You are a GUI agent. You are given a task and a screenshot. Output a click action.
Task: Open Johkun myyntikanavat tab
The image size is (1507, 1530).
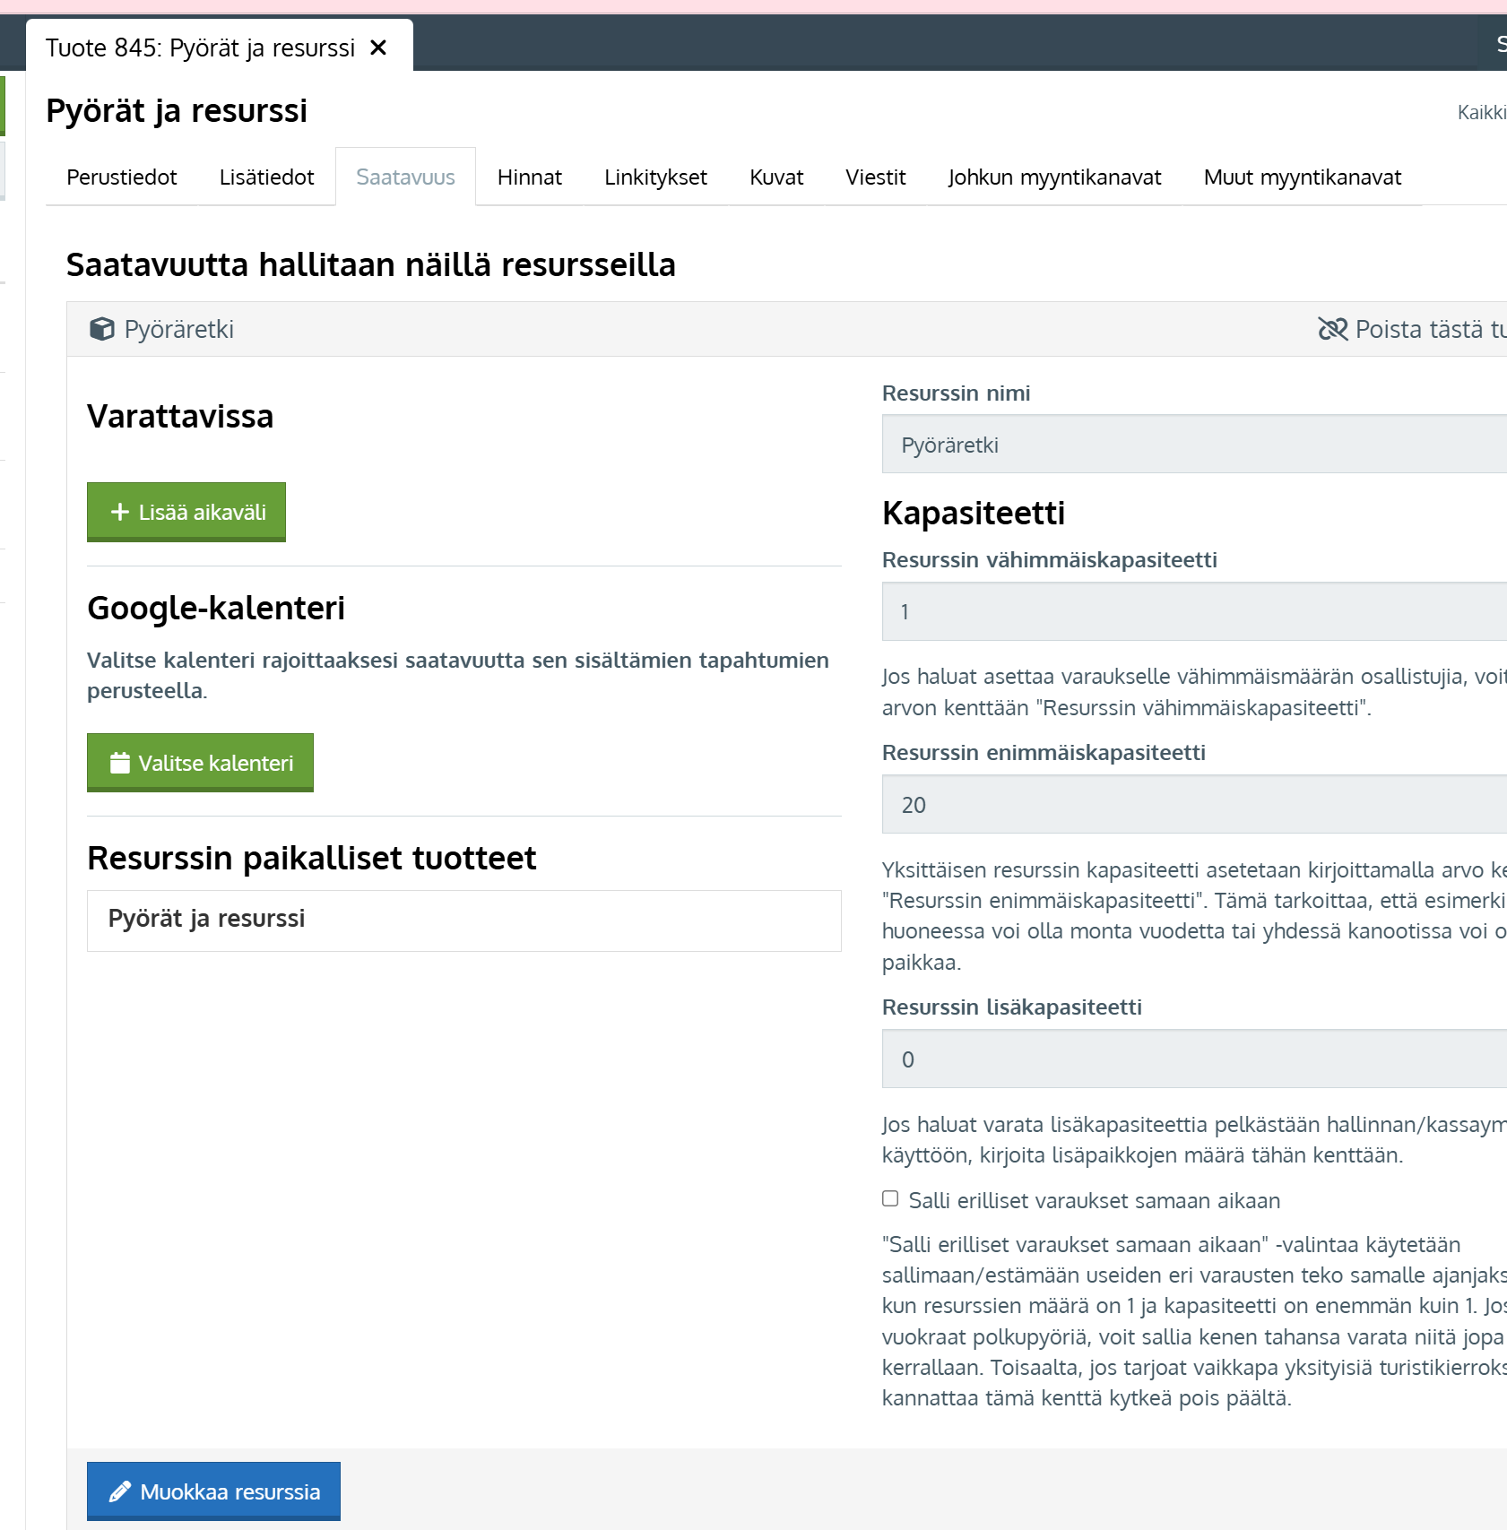1054,177
